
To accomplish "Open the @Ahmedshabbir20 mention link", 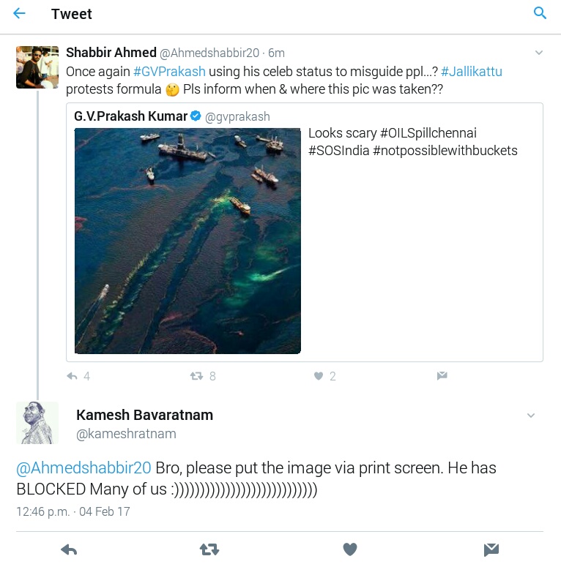I will click(x=83, y=468).
